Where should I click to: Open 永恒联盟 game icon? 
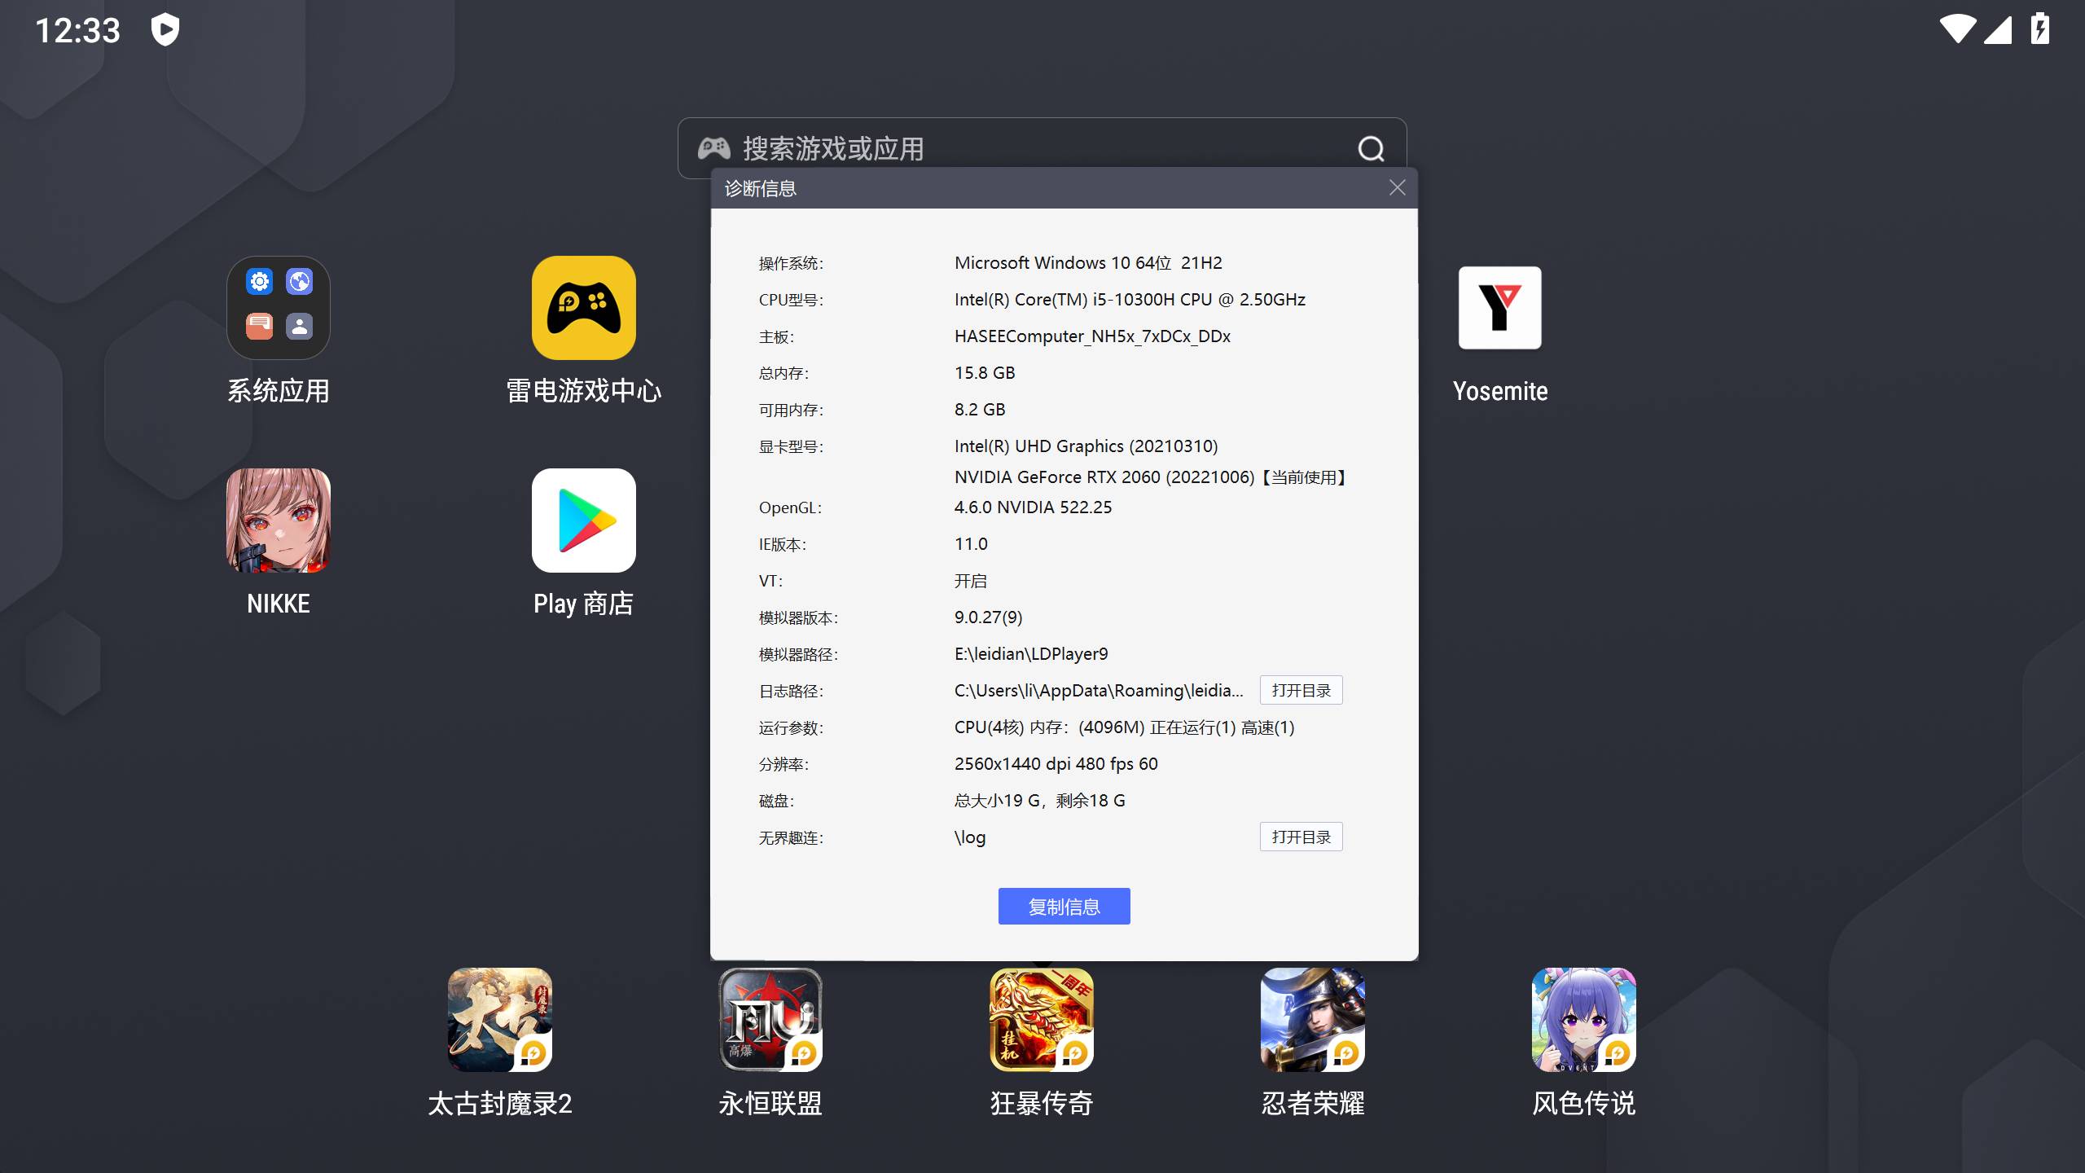770,1020
